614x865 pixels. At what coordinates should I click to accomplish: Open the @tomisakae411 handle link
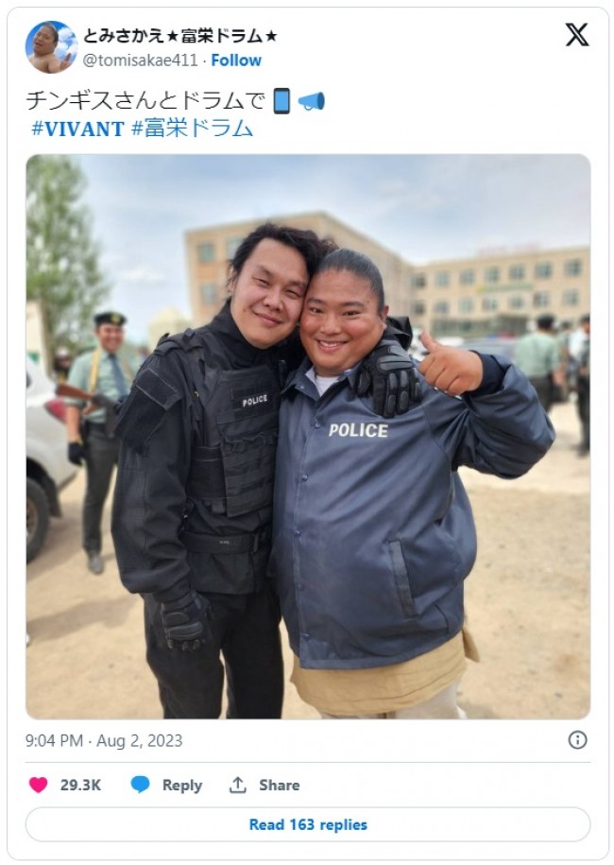click(140, 61)
